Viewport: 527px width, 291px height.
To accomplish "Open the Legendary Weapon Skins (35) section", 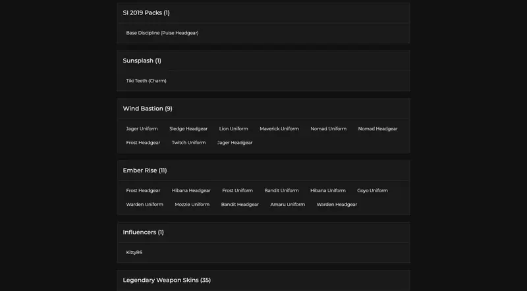I will tap(167, 280).
